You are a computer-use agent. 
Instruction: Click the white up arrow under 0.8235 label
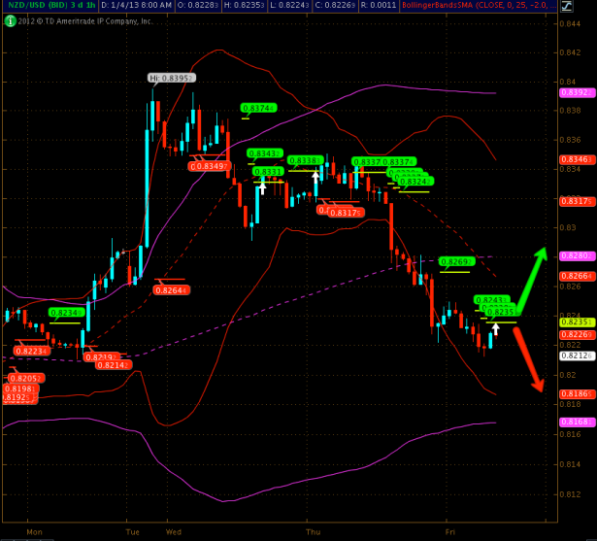(496, 329)
